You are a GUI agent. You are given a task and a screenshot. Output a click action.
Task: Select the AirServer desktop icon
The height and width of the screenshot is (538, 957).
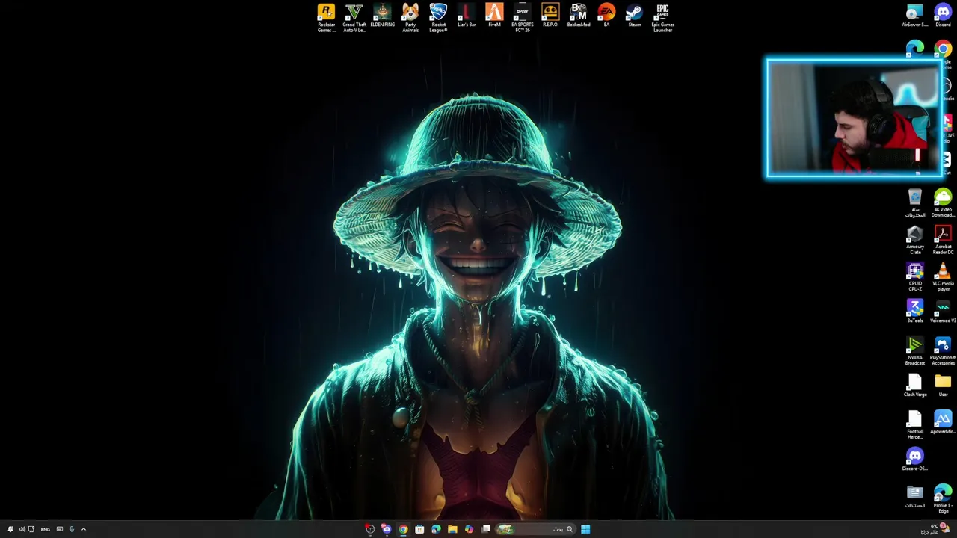tap(915, 16)
